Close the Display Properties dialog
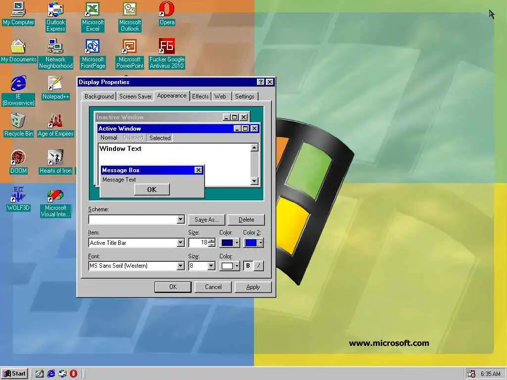The image size is (507, 380). click(x=270, y=82)
